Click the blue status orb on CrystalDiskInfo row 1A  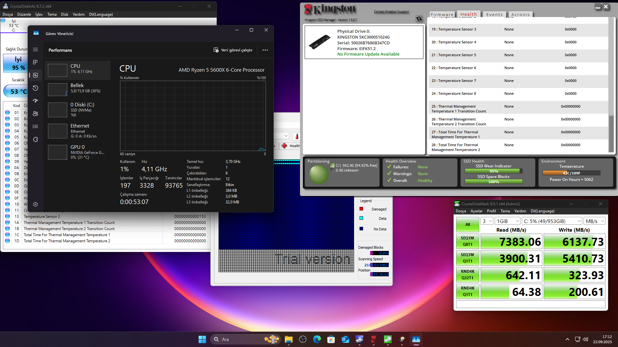(x=7, y=222)
